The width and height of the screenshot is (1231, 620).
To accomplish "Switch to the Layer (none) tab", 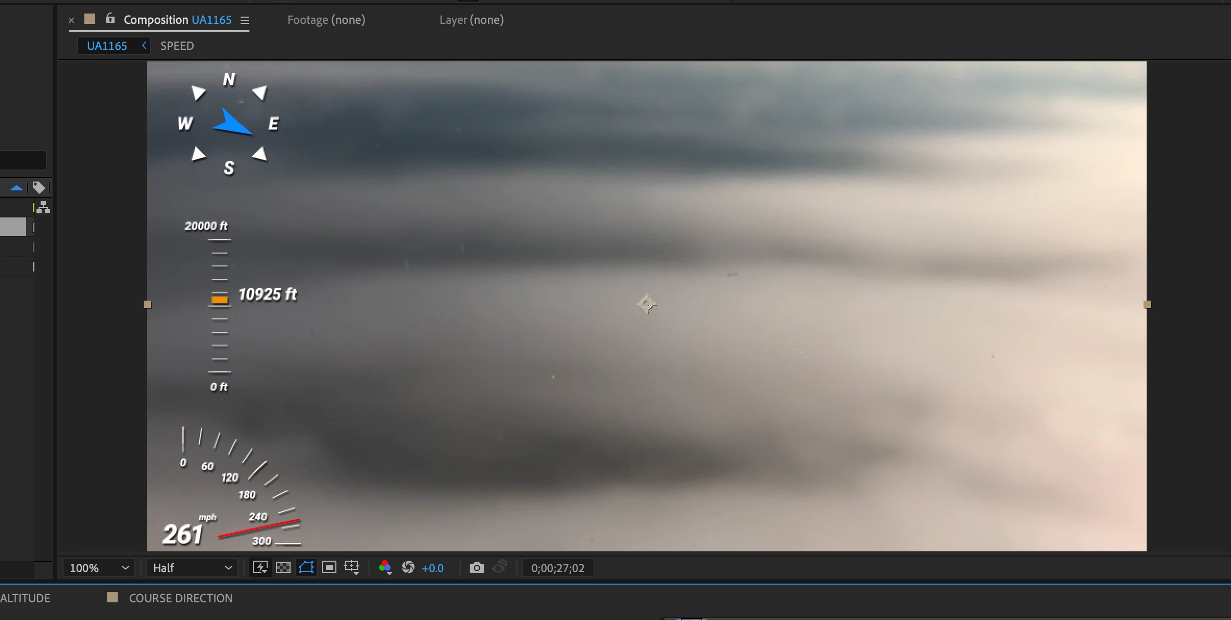I will pos(471,20).
